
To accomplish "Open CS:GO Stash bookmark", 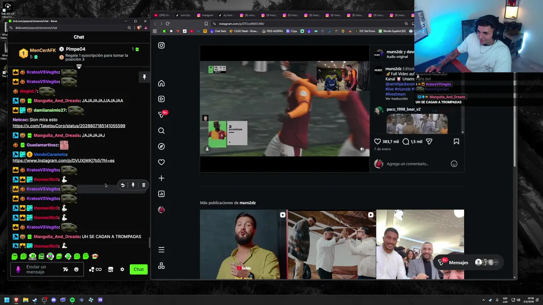I will click(244, 31).
